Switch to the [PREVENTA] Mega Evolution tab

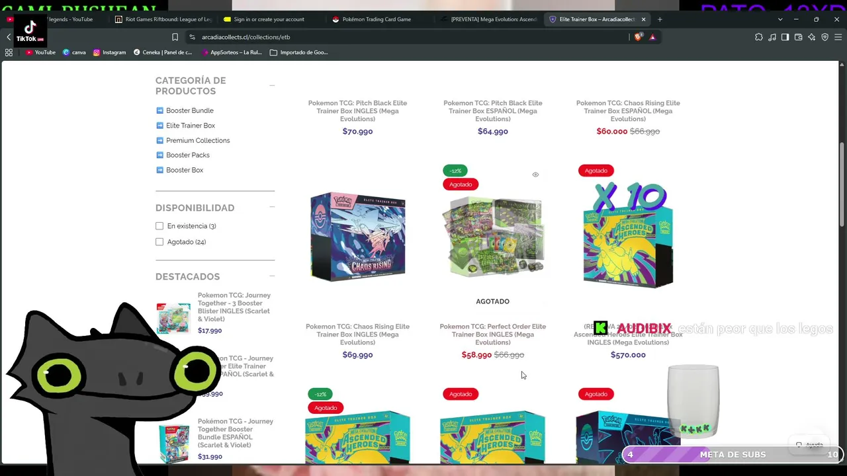tap(488, 19)
